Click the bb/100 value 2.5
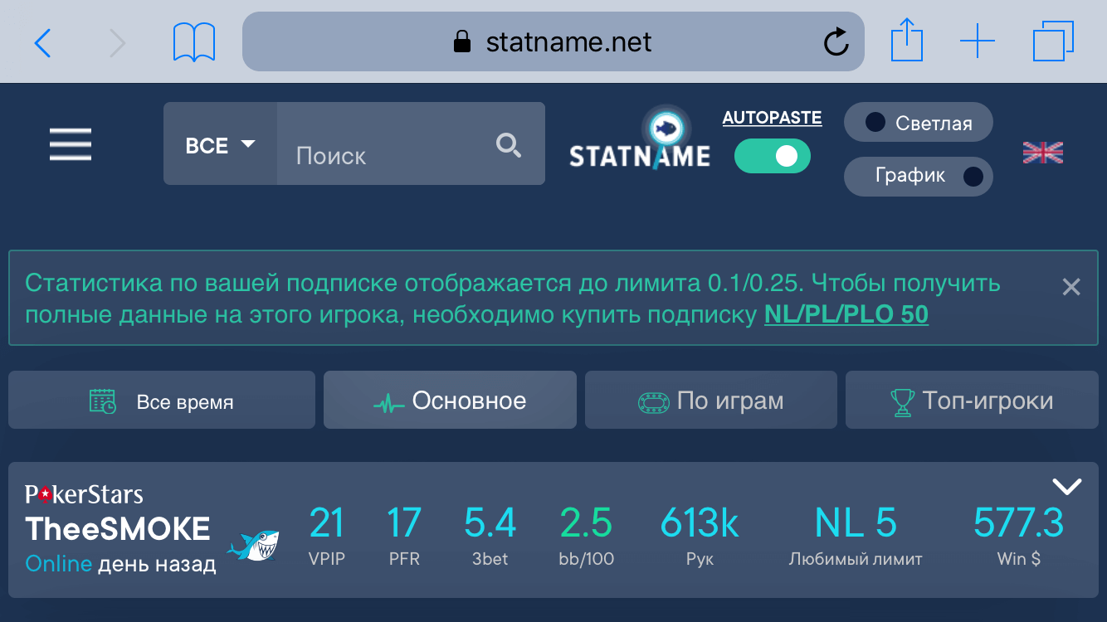Image resolution: width=1107 pixels, height=622 pixels. click(586, 523)
